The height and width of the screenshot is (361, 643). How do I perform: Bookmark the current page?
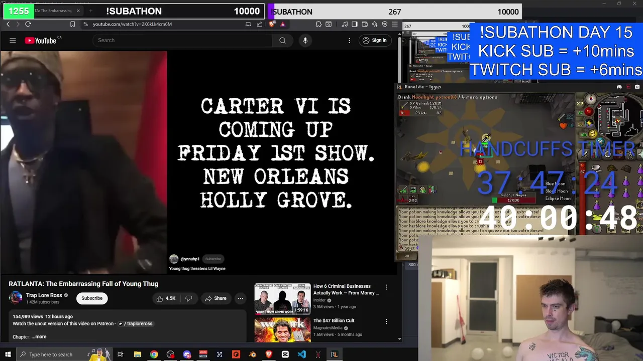click(73, 24)
